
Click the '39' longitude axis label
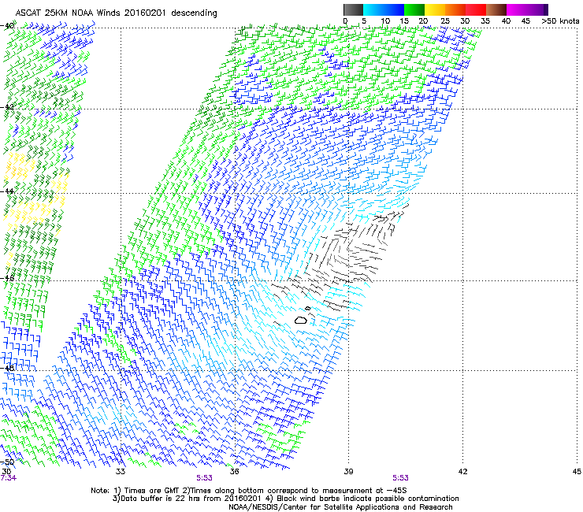(x=348, y=472)
